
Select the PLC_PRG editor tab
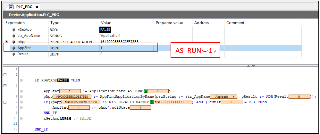coord(24,7)
